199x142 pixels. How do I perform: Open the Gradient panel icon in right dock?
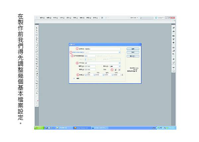pos(173,51)
